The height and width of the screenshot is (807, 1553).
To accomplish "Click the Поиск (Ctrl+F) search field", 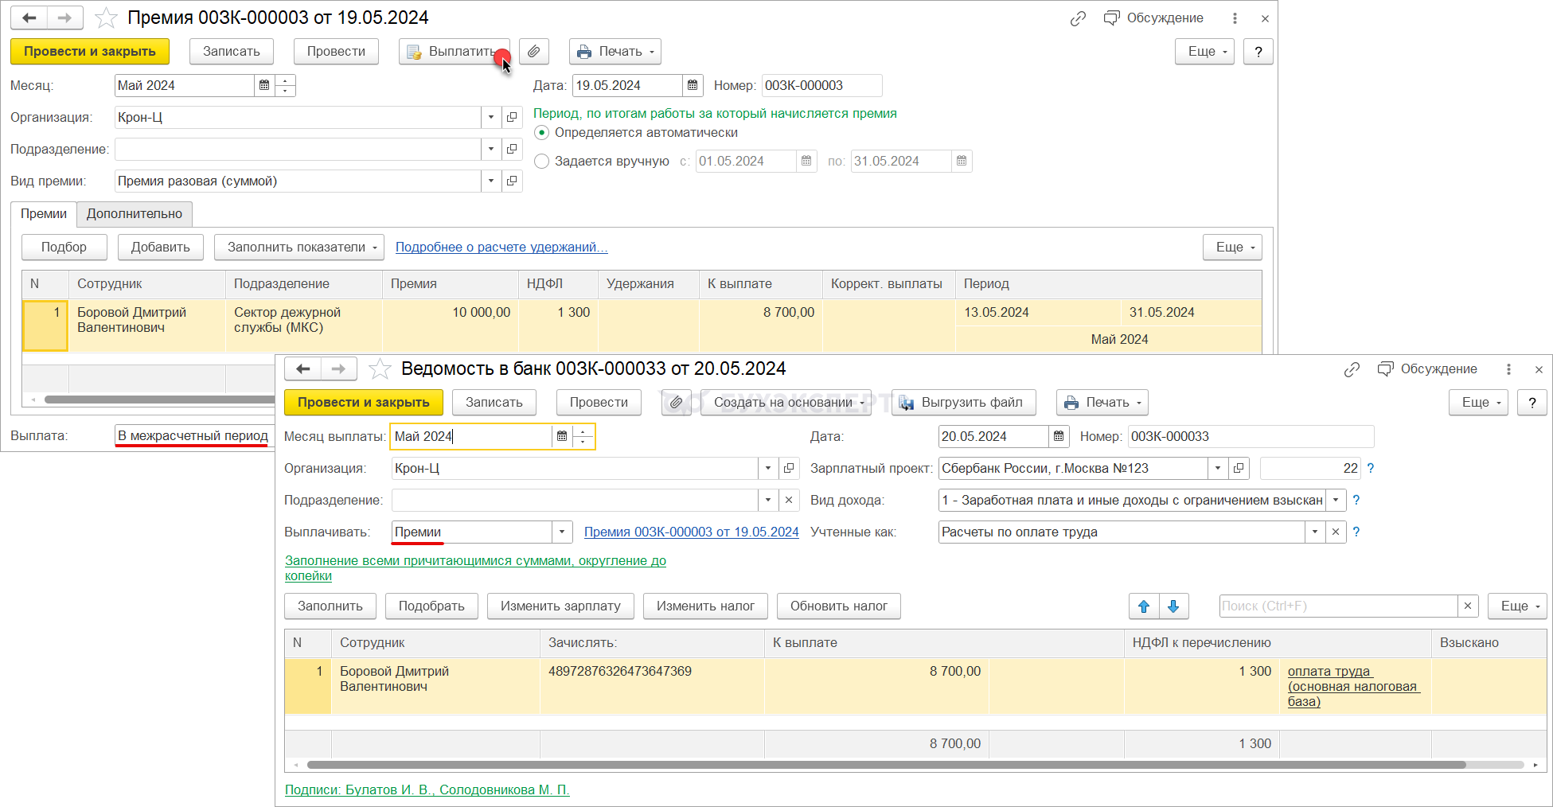I will coord(1337,606).
